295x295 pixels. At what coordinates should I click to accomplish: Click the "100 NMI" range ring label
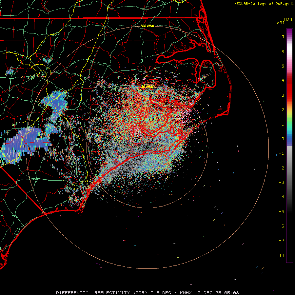pos(147,26)
